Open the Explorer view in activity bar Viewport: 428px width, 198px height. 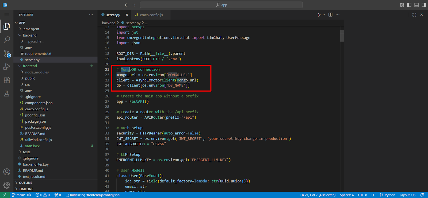(7, 26)
